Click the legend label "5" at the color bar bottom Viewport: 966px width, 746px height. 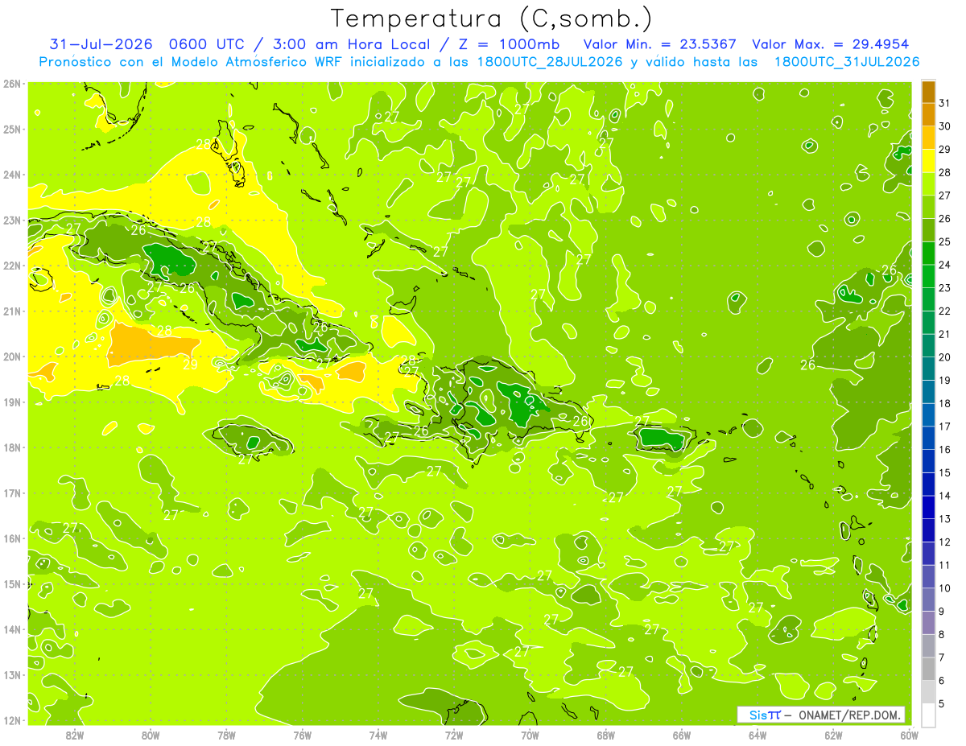[942, 704]
